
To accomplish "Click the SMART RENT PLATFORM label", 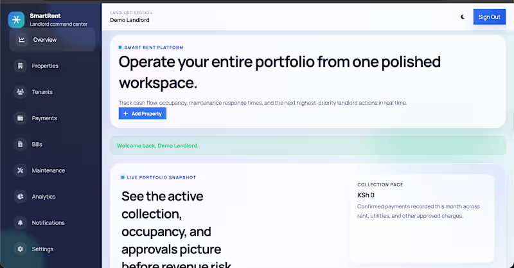I will [x=154, y=48].
